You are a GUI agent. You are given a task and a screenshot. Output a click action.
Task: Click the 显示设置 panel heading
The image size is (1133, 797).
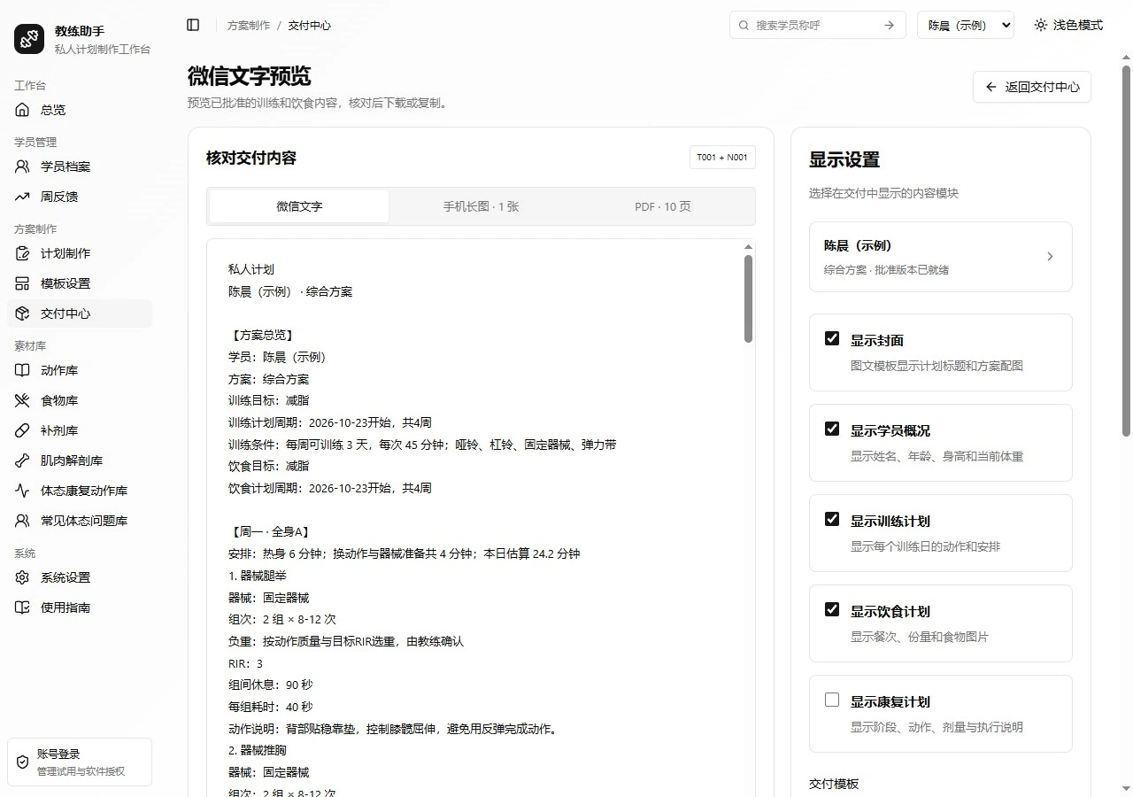[844, 160]
